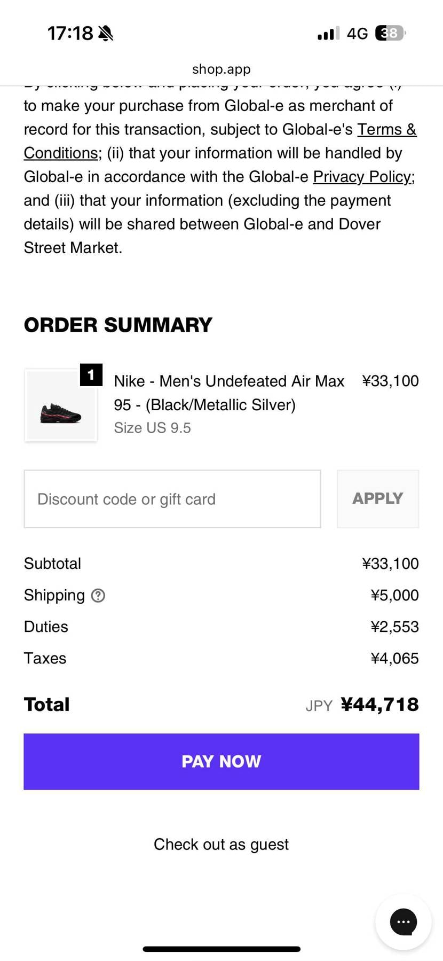Viewport: 443px width, 961px height.
Task: Open the Global-e Privacy Policy link
Action: pyautogui.click(x=363, y=177)
